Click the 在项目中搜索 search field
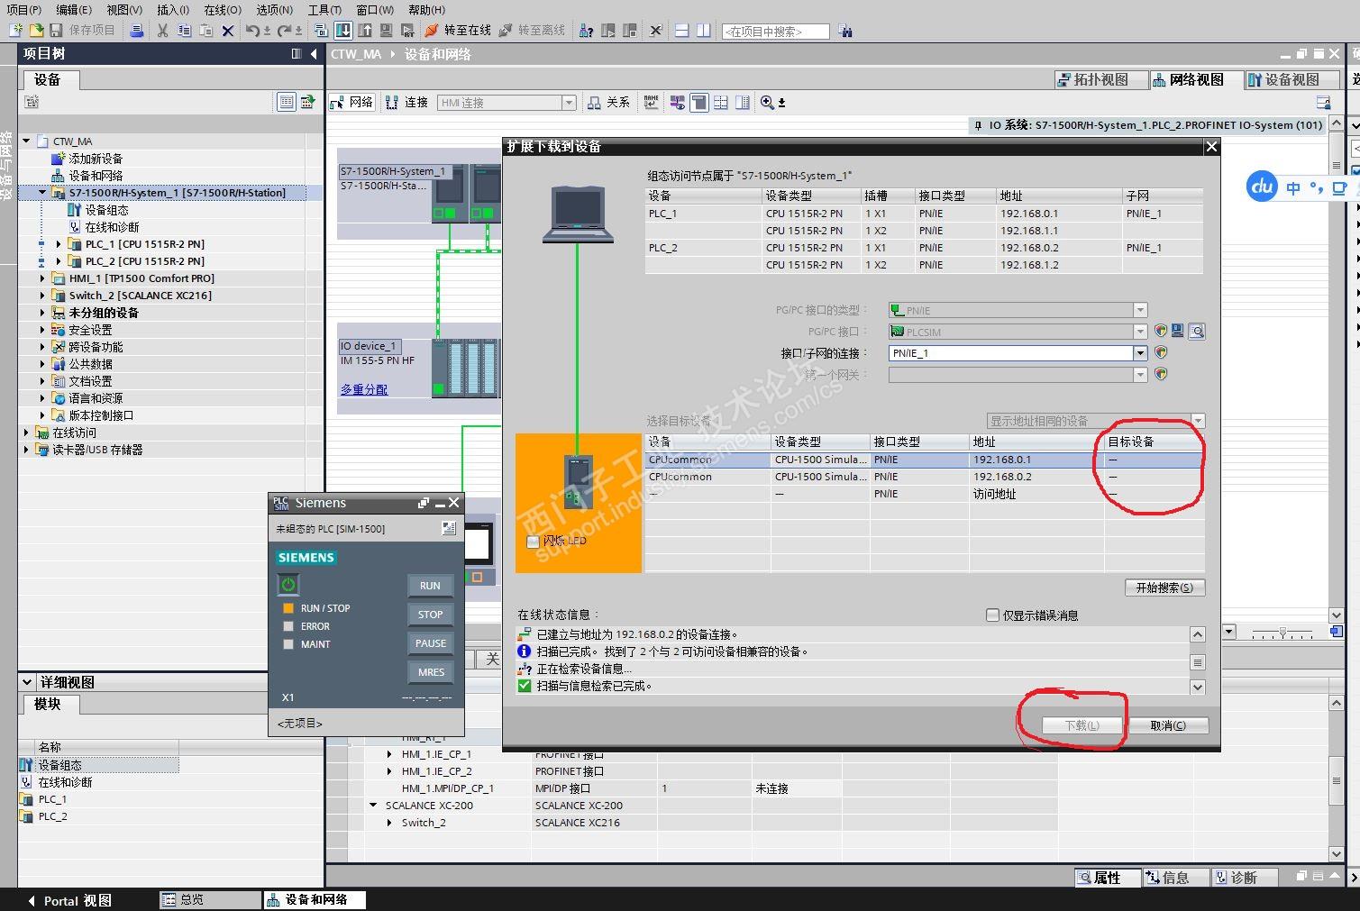The height and width of the screenshot is (911, 1360). click(775, 32)
